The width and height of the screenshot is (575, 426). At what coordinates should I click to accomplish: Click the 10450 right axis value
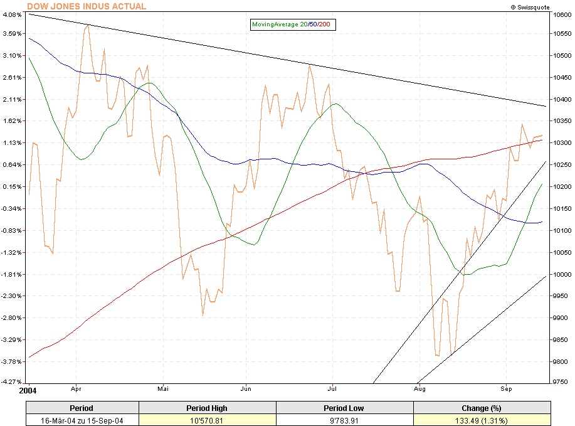(x=562, y=77)
